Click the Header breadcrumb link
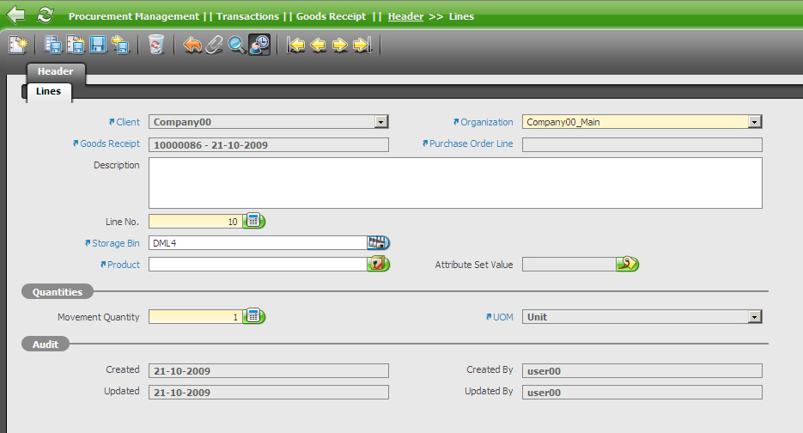 click(405, 16)
